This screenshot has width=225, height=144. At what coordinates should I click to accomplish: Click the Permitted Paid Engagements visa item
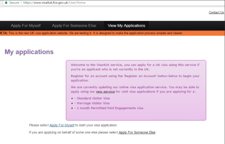[x=110, y=108]
